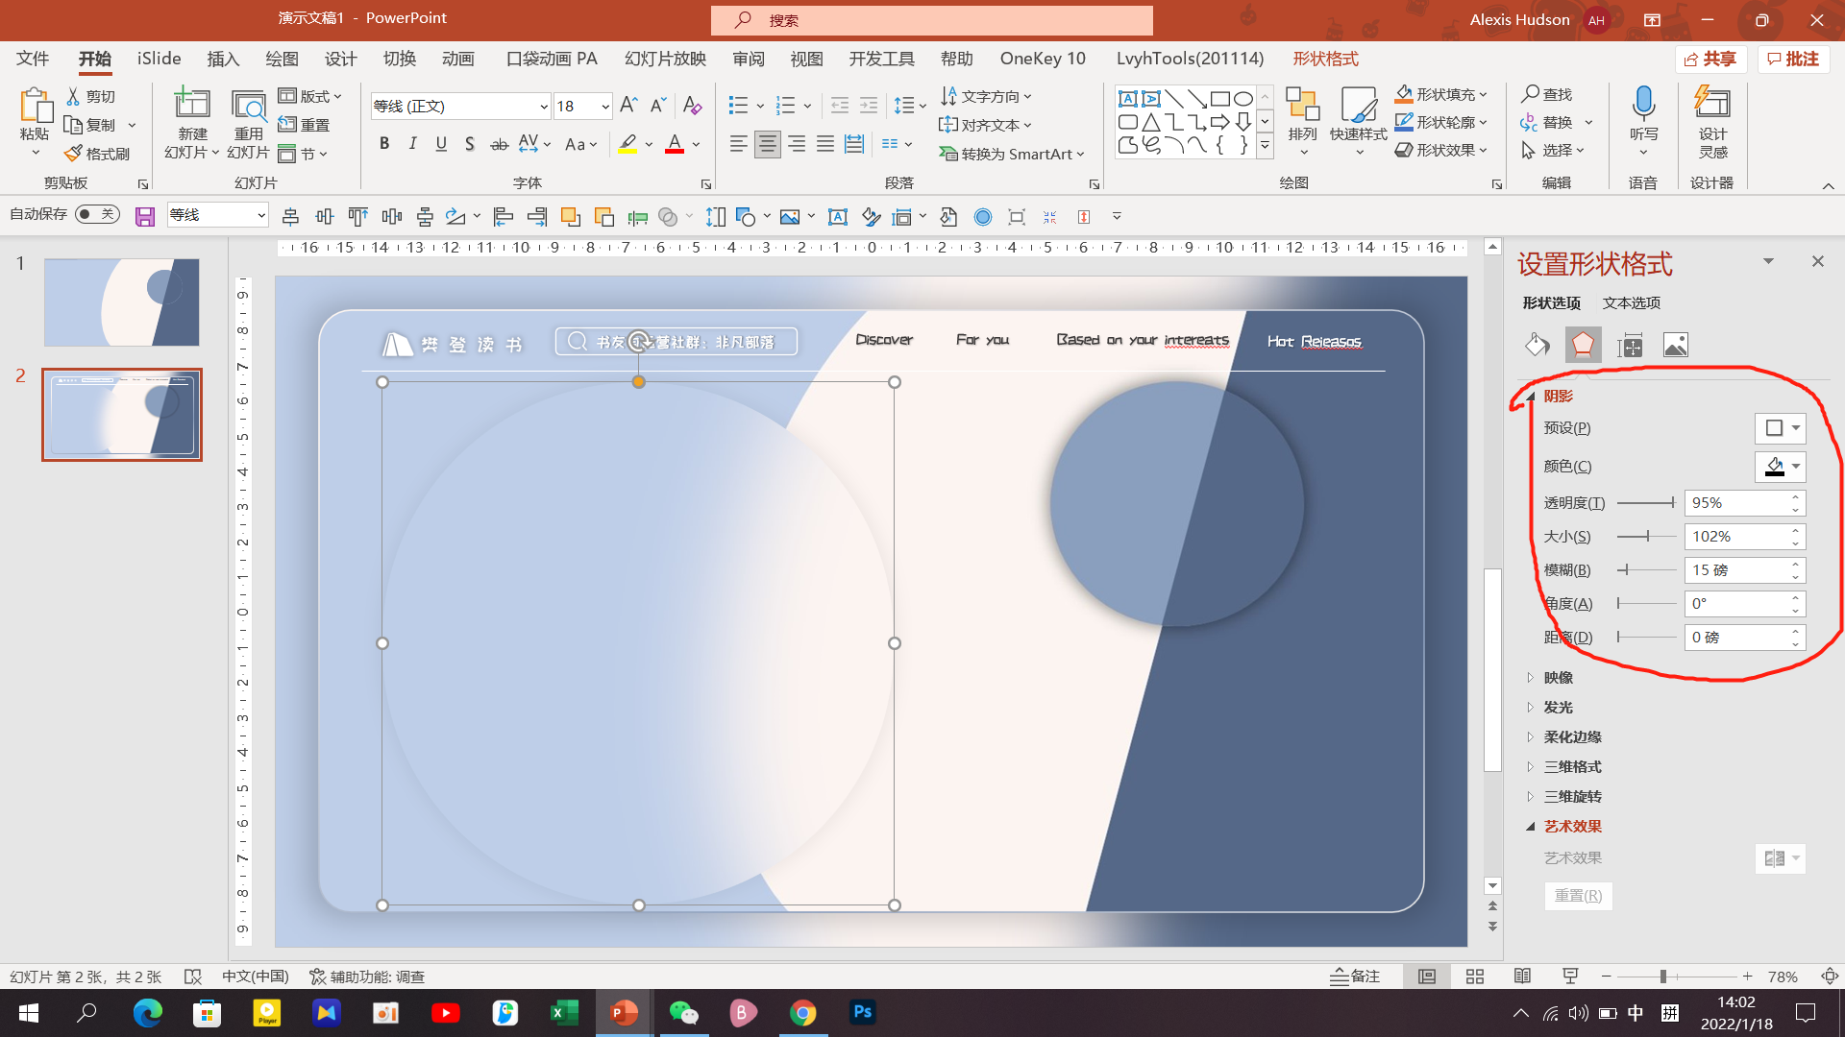
Task: Select slide 1 thumbnail
Action: pyautogui.click(x=122, y=301)
